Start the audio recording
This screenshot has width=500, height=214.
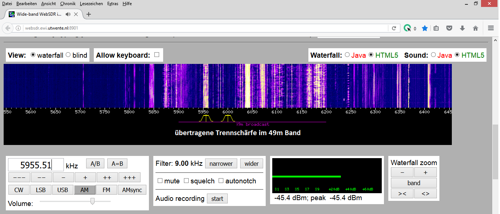click(217, 199)
